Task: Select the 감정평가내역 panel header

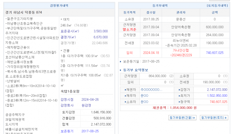Action: 59,5
